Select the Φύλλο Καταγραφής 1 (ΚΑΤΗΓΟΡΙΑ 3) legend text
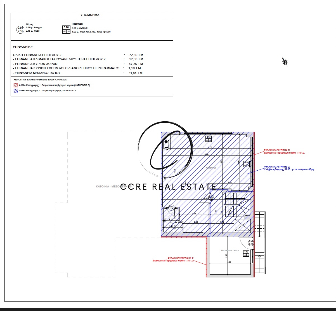The height and width of the screenshot is (311, 336). click(x=54, y=85)
